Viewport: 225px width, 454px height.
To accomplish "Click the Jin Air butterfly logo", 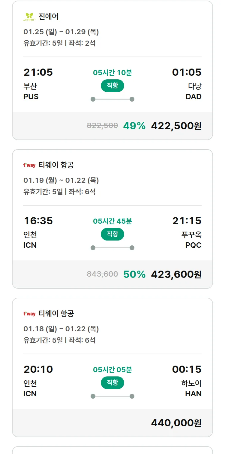I will coord(29,17).
